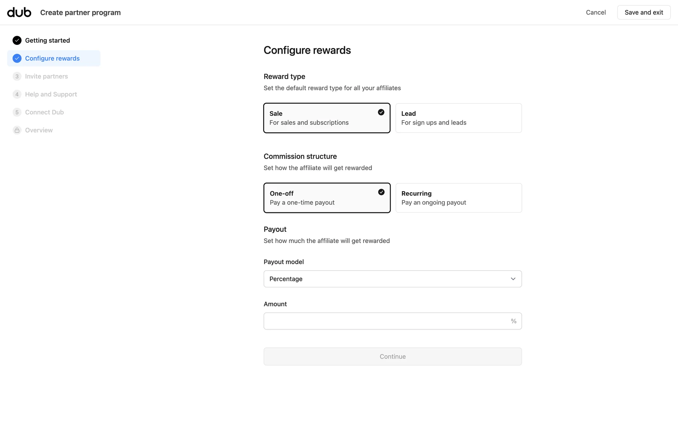Choose Recurring commission structure

pos(458,198)
